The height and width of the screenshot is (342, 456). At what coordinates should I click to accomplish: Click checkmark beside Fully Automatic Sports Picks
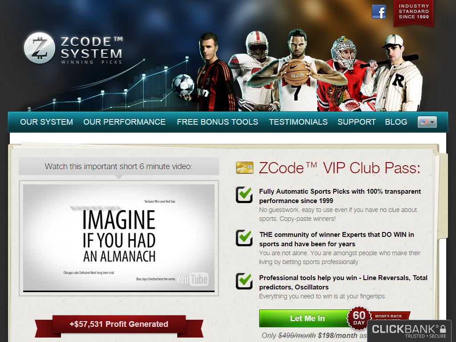tap(244, 194)
